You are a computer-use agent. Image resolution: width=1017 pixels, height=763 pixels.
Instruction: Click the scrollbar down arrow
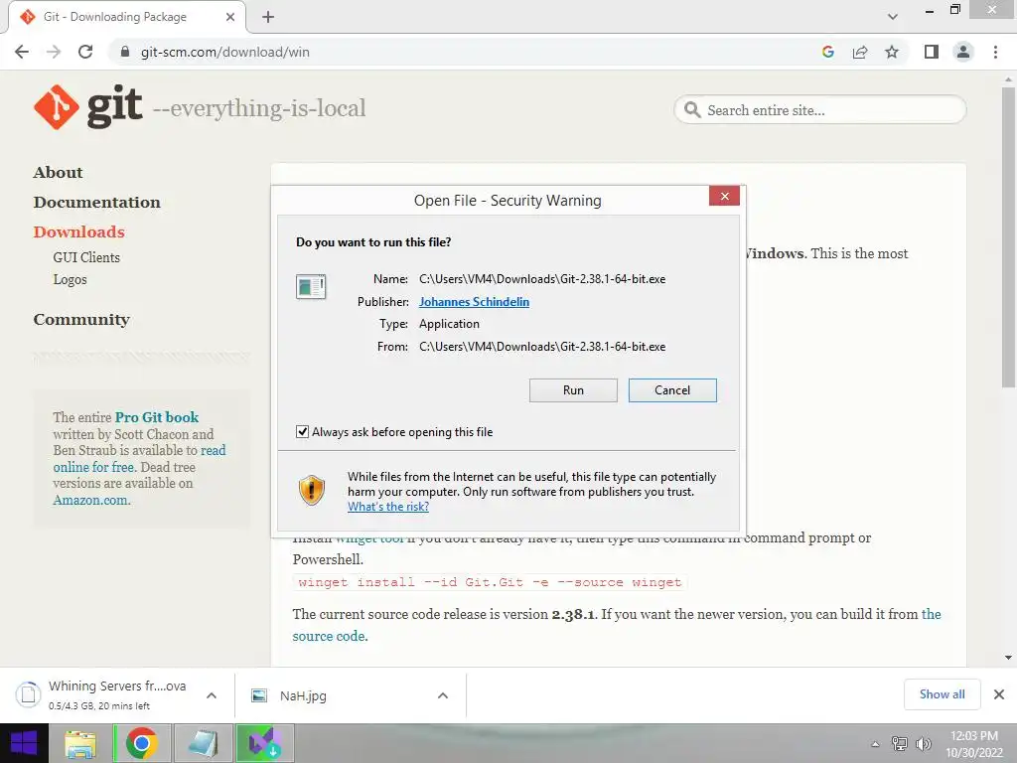1008,658
